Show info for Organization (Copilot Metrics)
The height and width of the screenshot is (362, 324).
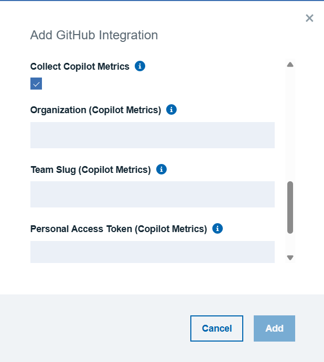pos(171,110)
